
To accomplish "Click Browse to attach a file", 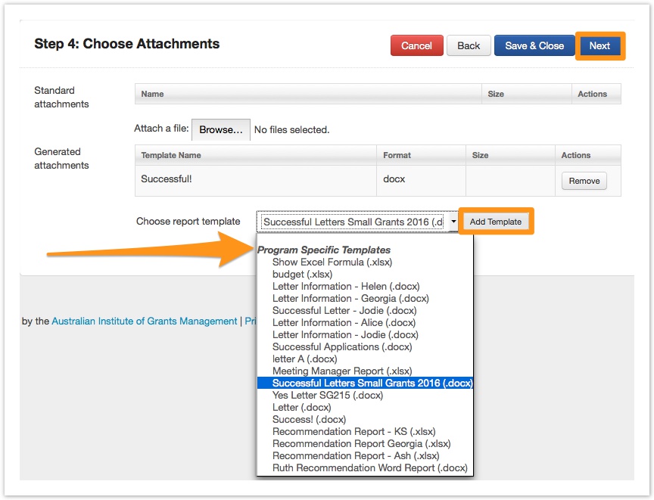I will point(220,130).
